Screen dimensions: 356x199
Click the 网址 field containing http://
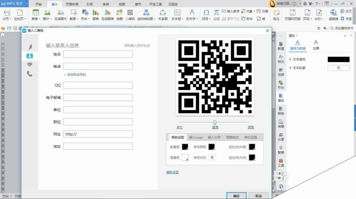click(98, 134)
